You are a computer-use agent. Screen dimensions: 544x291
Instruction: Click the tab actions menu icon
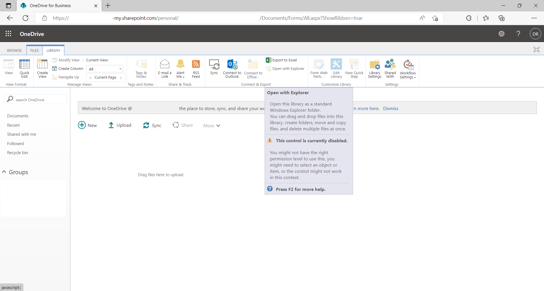pos(8,6)
